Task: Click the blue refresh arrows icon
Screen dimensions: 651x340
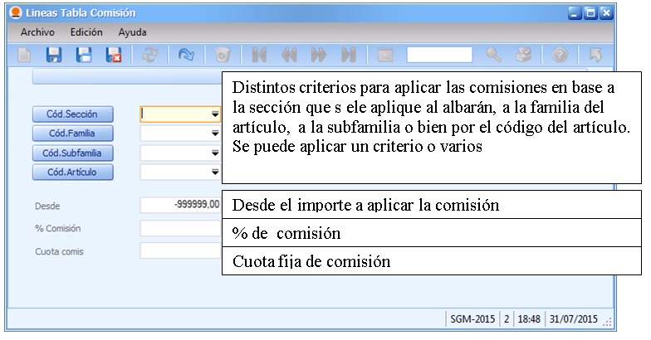Action: click(184, 56)
